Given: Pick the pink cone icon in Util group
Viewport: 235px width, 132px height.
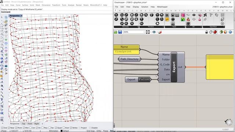Looking at the screenshot, I should [x=200, y=19].
